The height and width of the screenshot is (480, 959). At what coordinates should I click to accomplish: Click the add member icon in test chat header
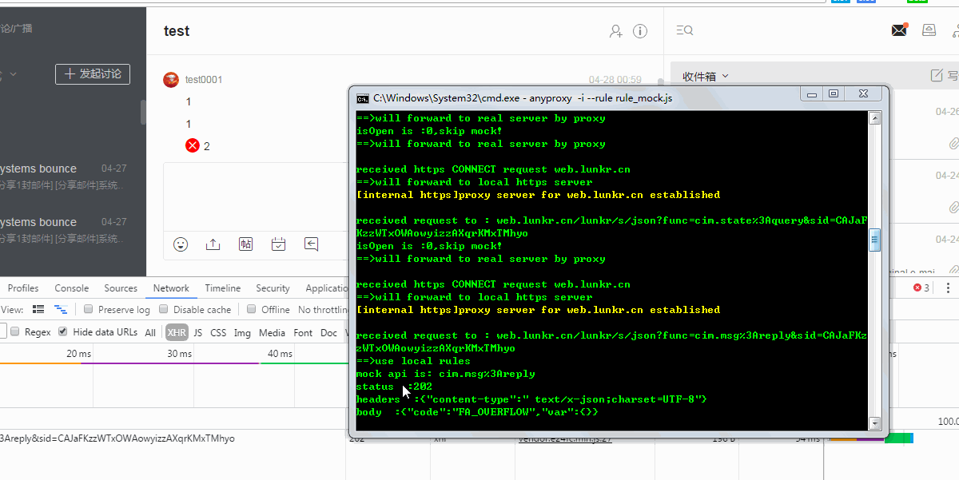(615, 31)
